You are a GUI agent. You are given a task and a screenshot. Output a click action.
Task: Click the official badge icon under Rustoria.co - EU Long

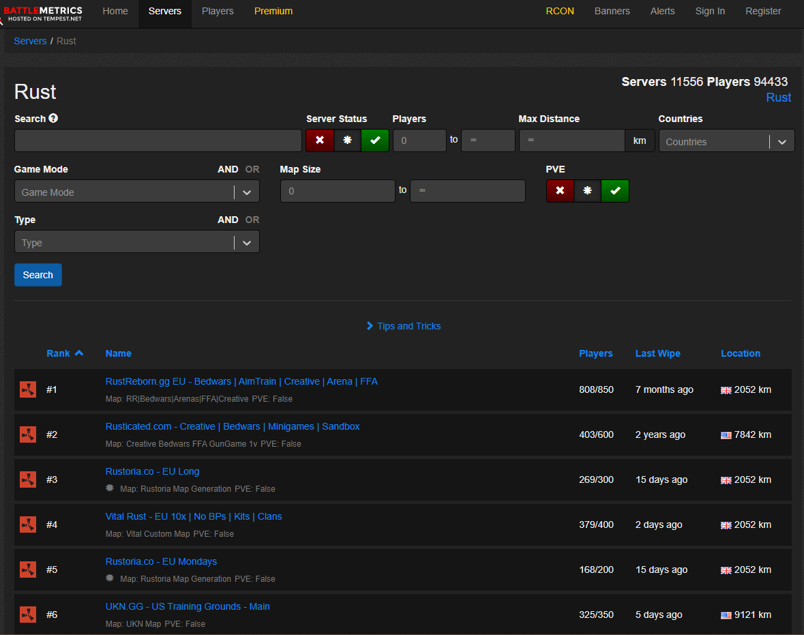pos(110,488)
